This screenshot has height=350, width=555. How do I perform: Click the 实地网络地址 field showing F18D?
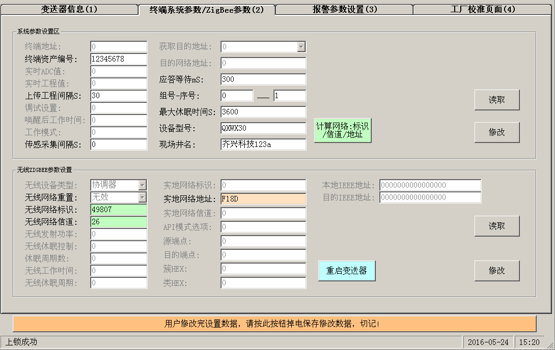[x=263, y=199]
